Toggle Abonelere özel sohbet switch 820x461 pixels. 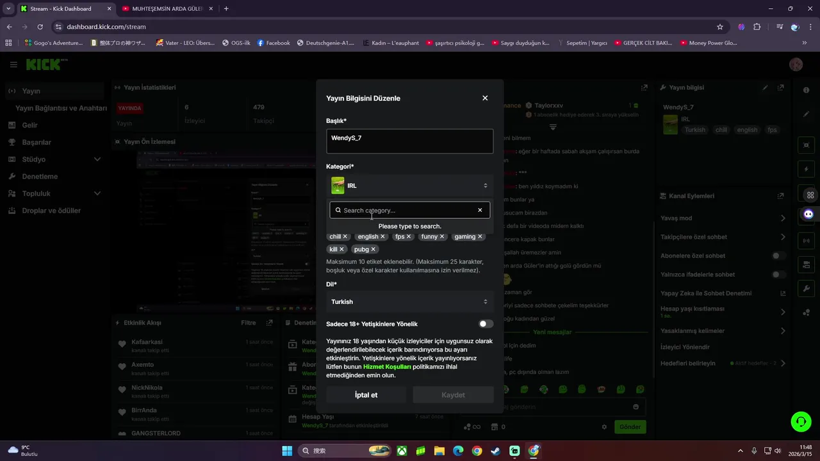778,255
